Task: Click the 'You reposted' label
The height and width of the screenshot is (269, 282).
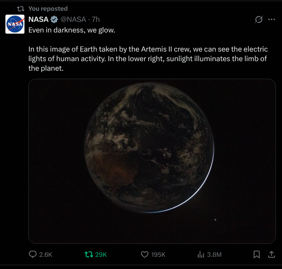Action: [x=48, y=8]
